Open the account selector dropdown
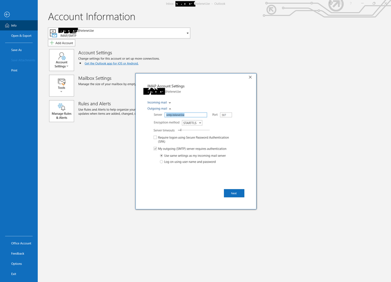This screenshot has width=391, height=282. tap(188, 33)
